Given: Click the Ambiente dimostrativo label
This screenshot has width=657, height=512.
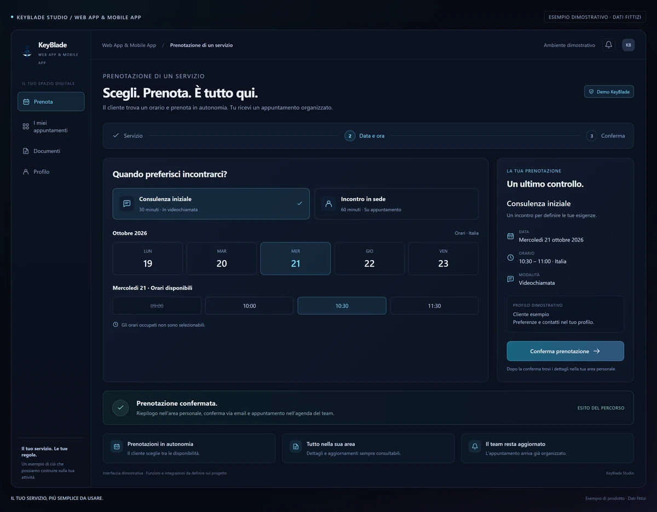Looking at the screenshot, I should (569, 45).
